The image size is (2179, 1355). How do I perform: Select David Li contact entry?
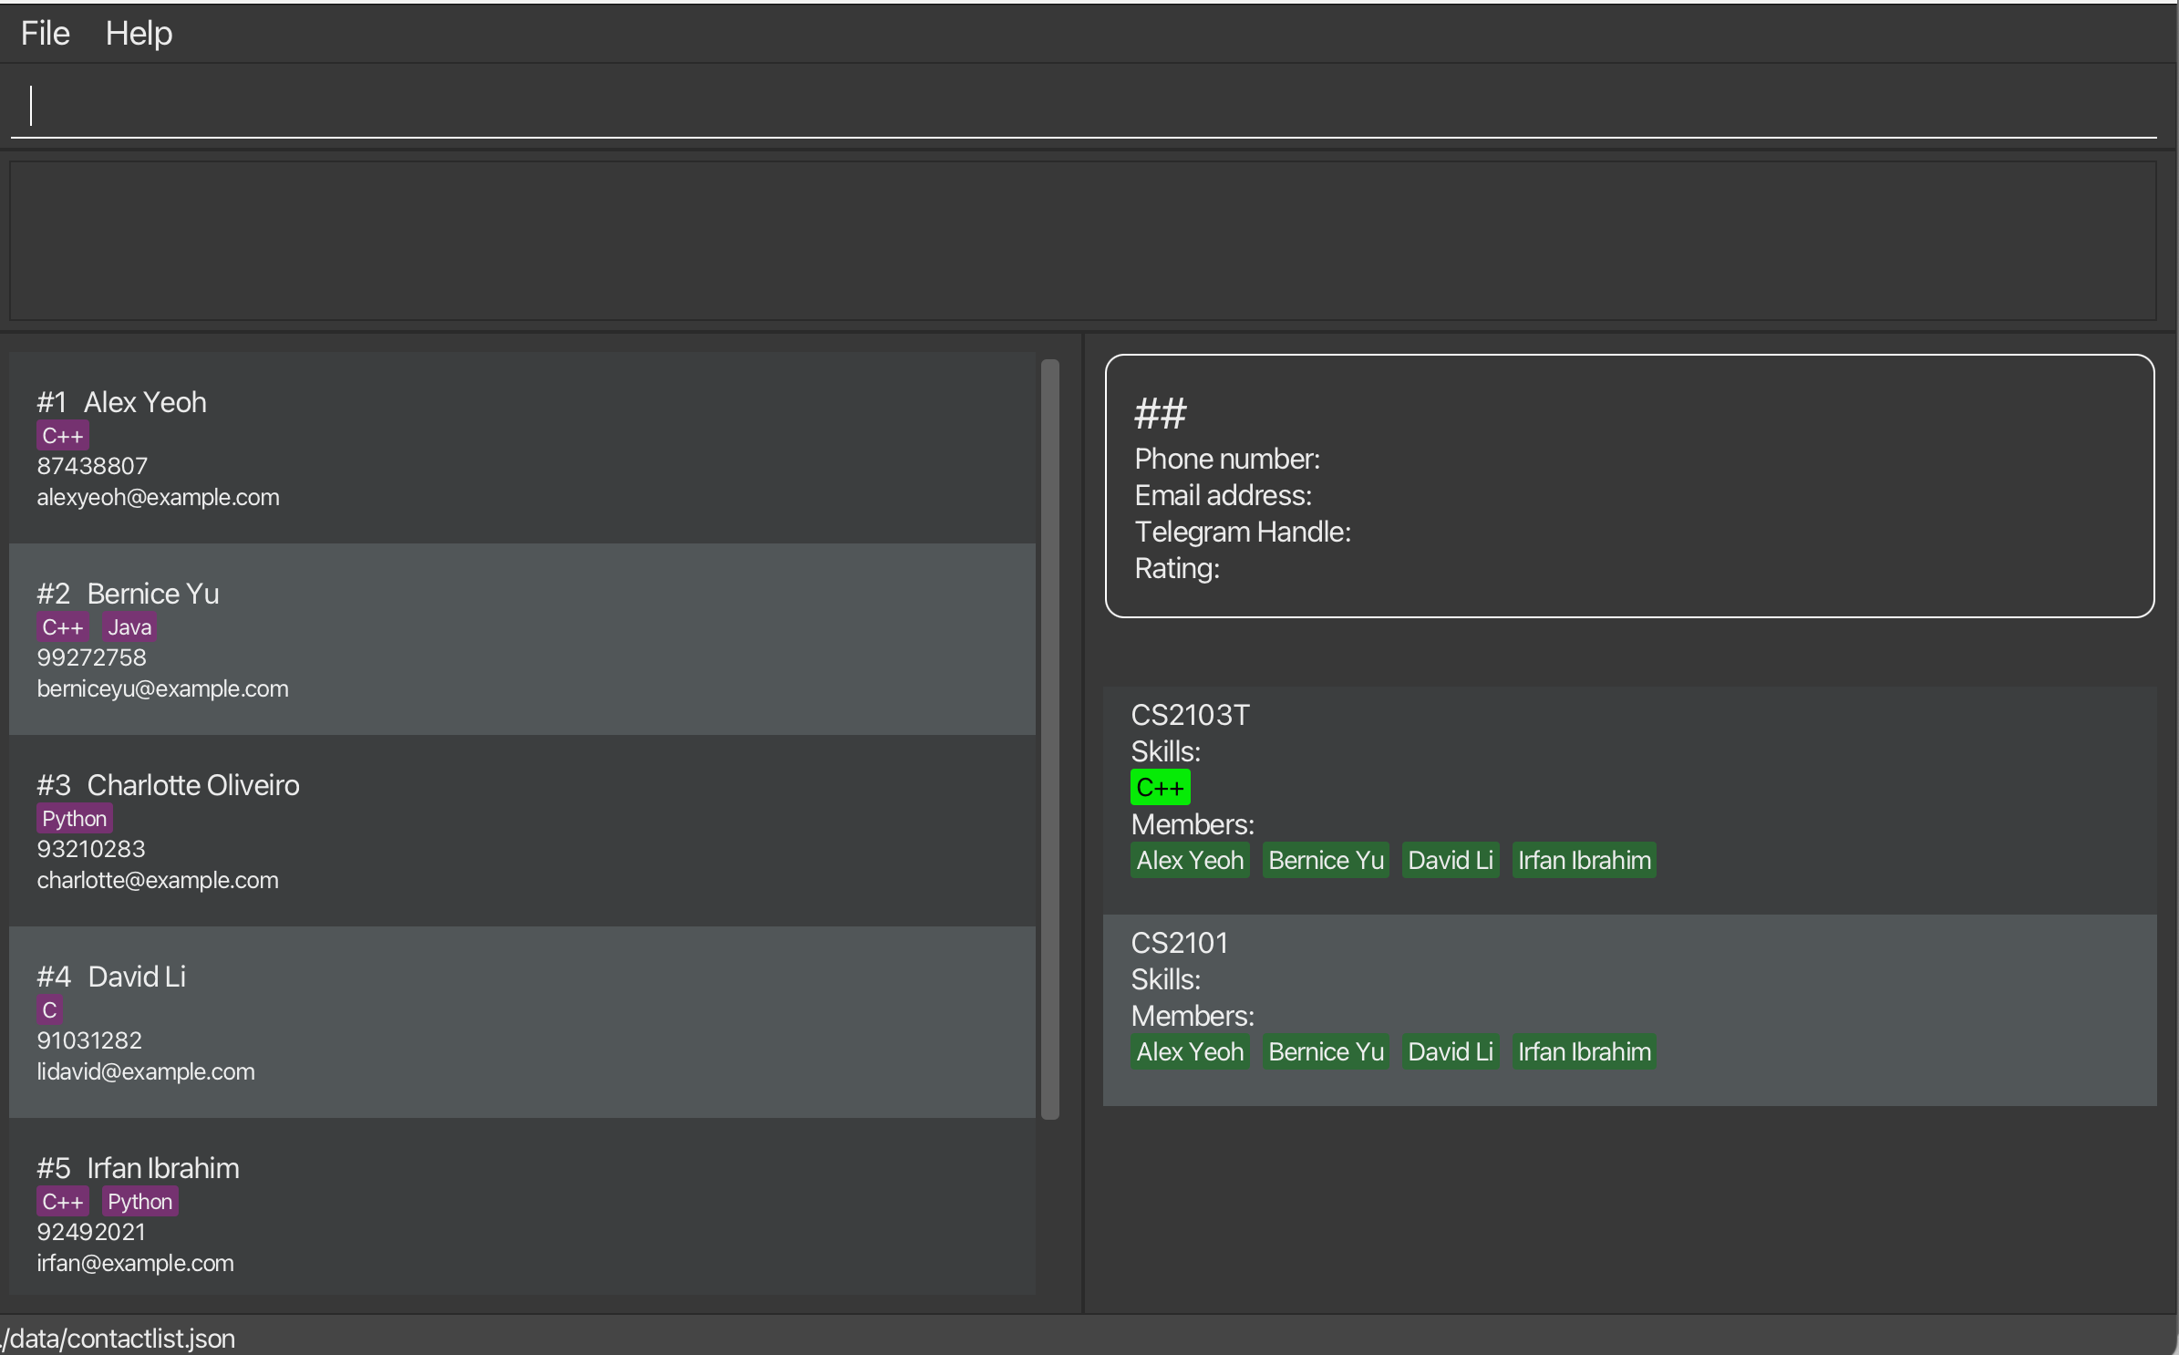tap(522, 1023)
